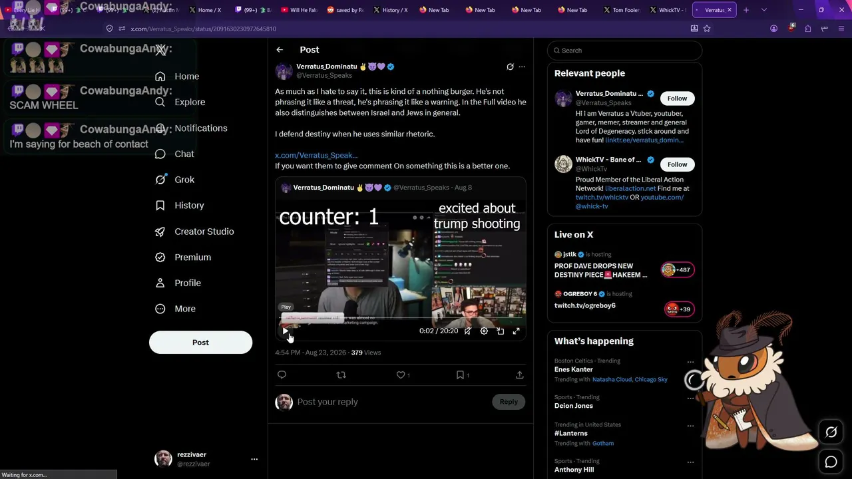This screenshot has width=852, height=479.
Task: Expand the video to fullscreen
Action: coord(516,331)
